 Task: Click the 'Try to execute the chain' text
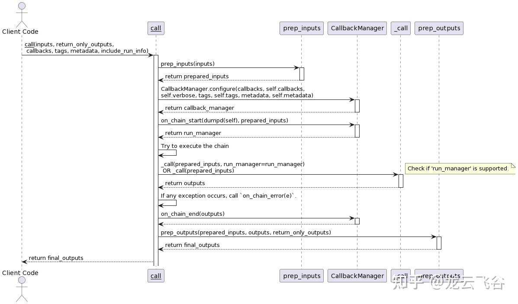(195, 146)
